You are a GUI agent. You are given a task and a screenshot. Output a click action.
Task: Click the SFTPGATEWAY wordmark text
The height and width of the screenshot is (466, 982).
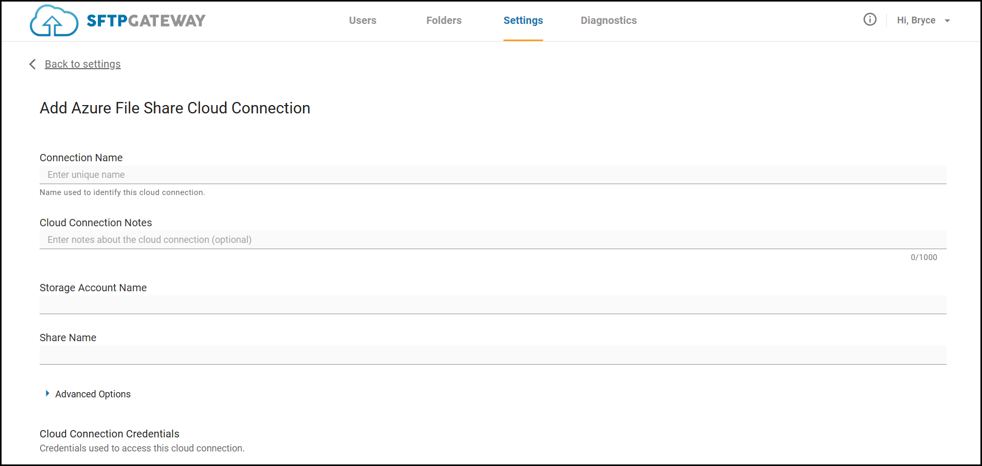146,21
